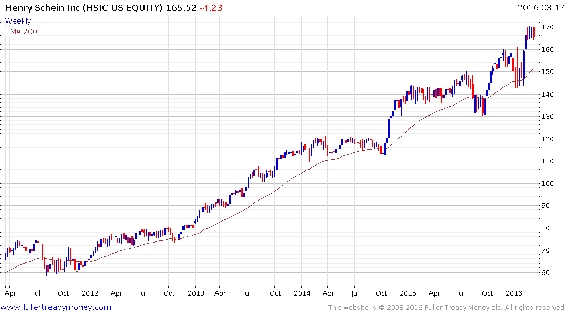Open the www.fullertreacymoney.com link
The width and height of the screenshot is (565, 315).
(x=56, y=307)
